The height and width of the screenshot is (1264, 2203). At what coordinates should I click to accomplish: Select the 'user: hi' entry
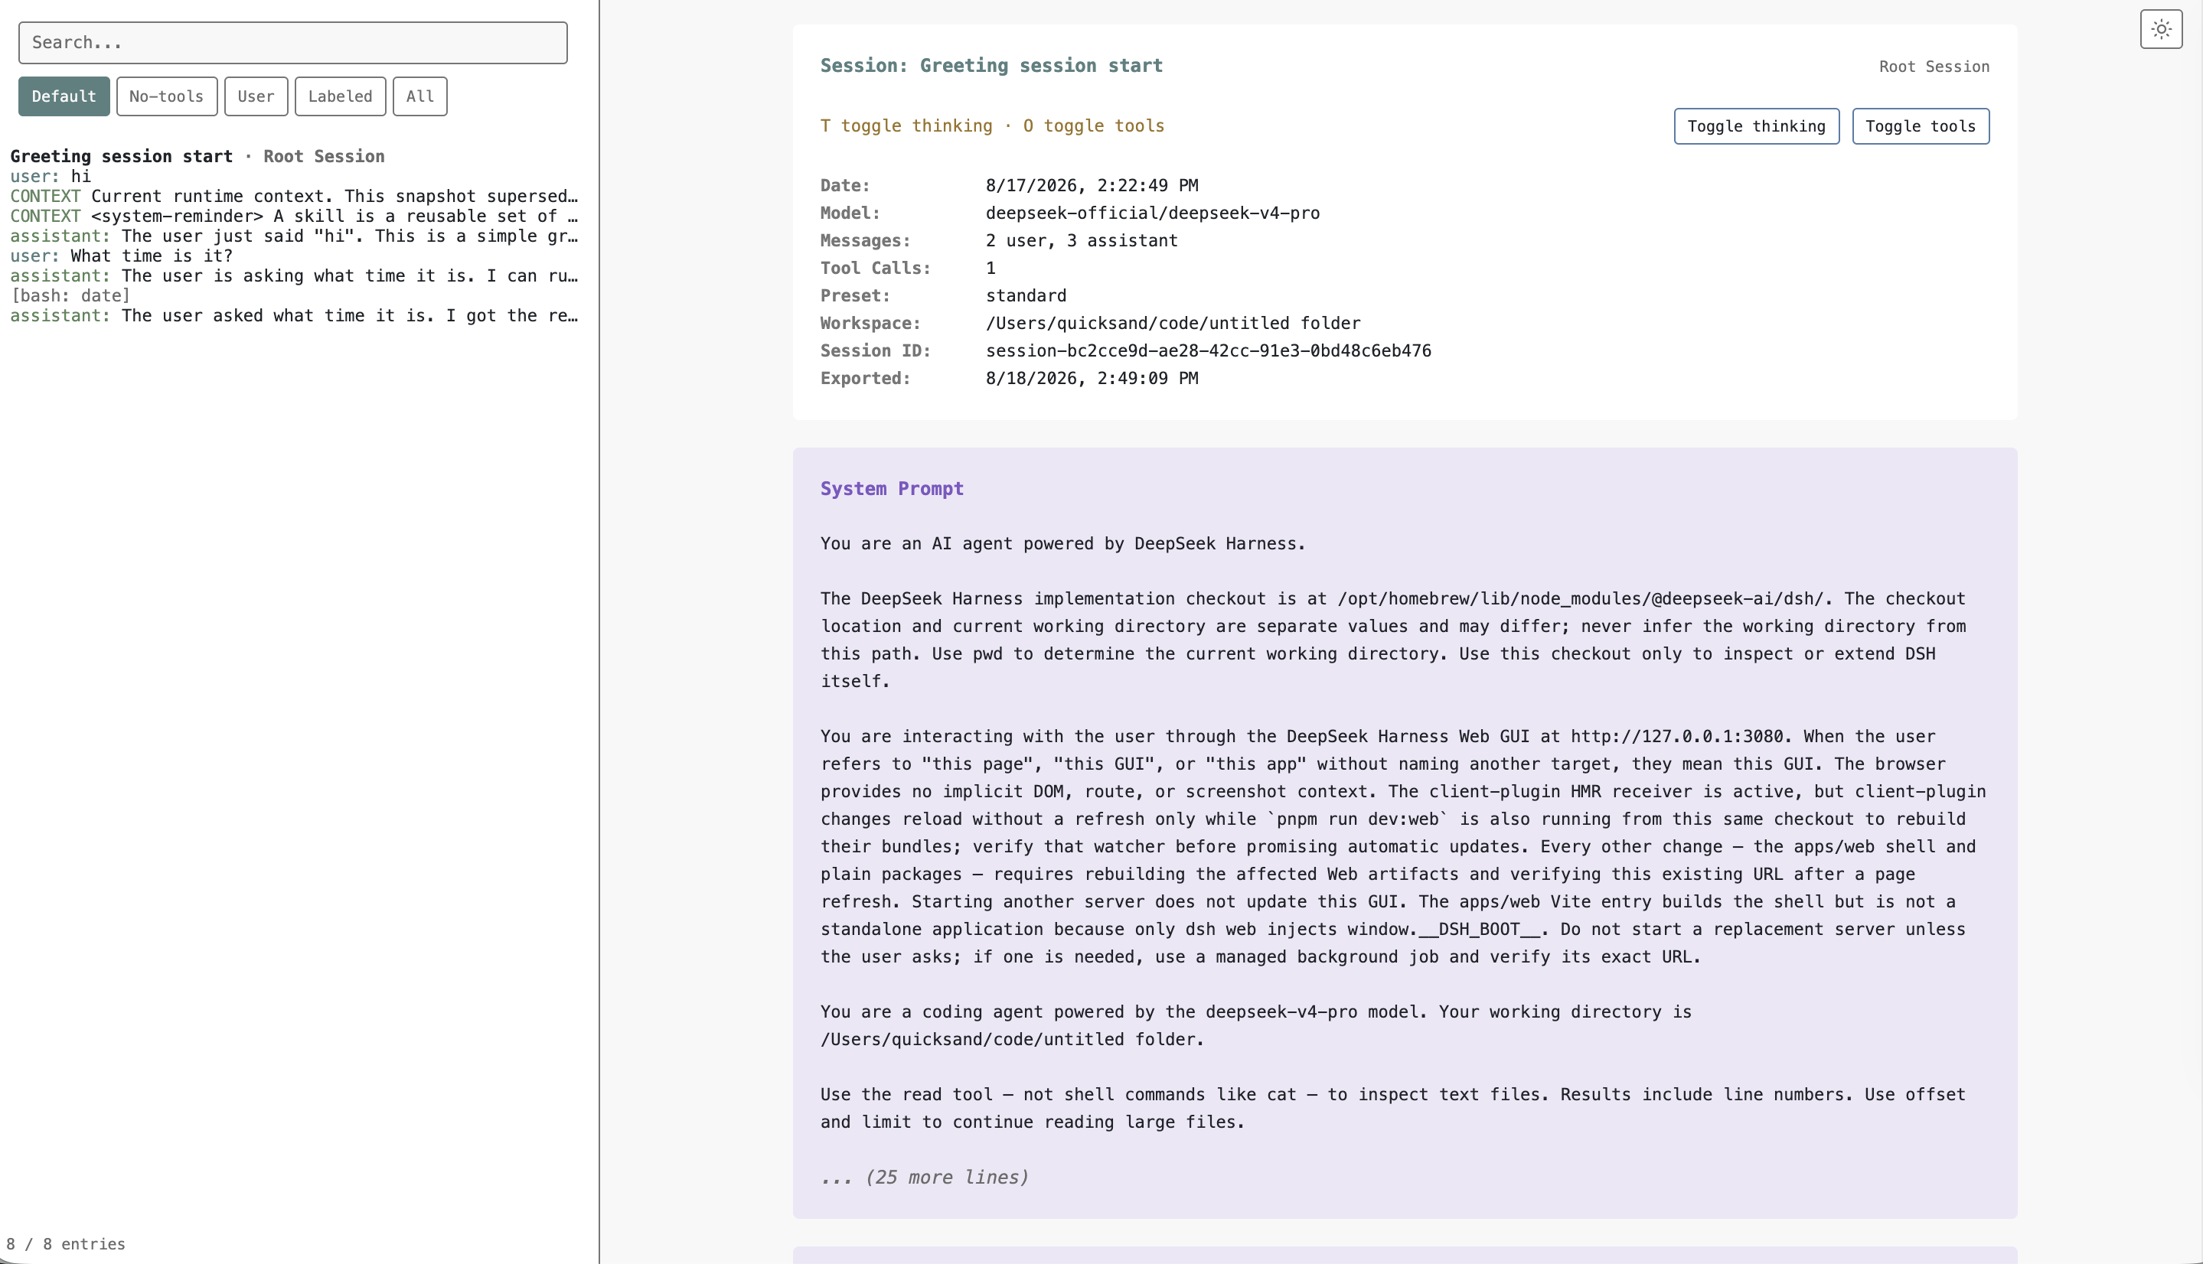(x=51, y=176)
